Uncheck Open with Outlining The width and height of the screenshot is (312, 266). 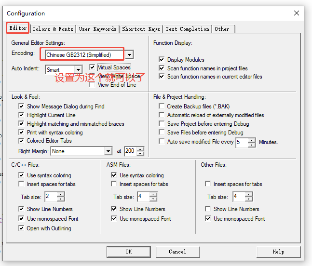21,228
